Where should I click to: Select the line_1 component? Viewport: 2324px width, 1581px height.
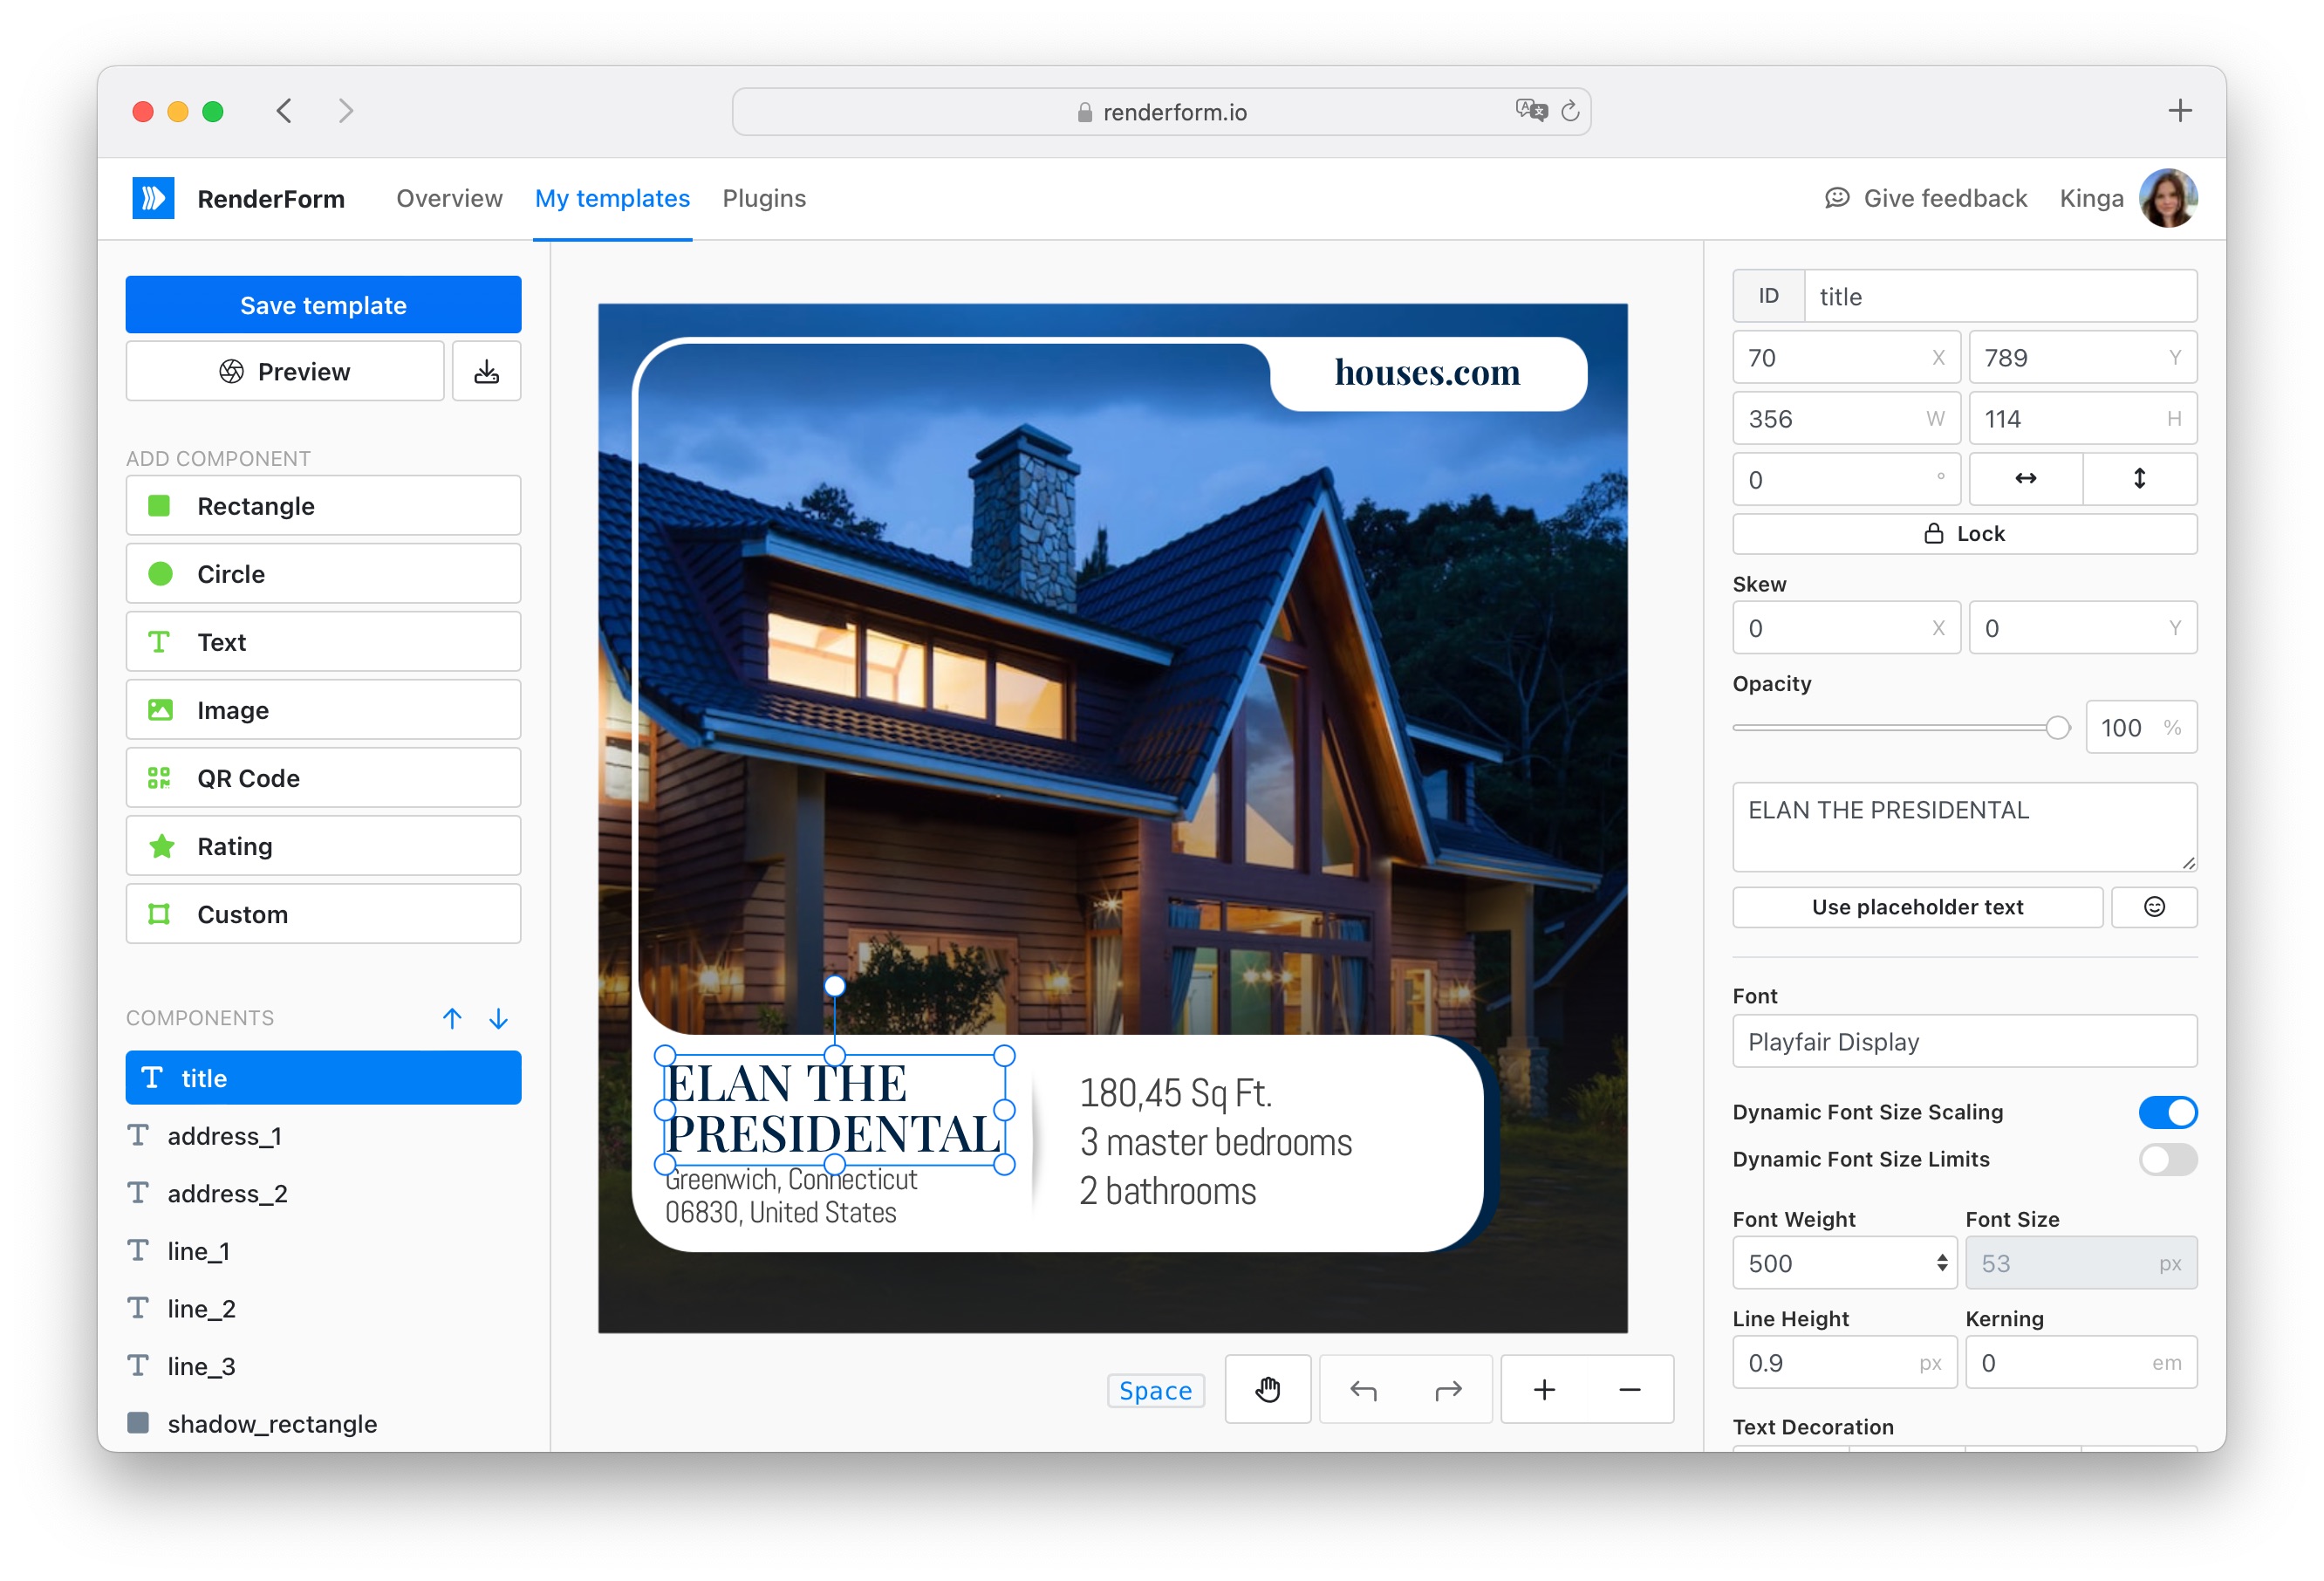323,1251
